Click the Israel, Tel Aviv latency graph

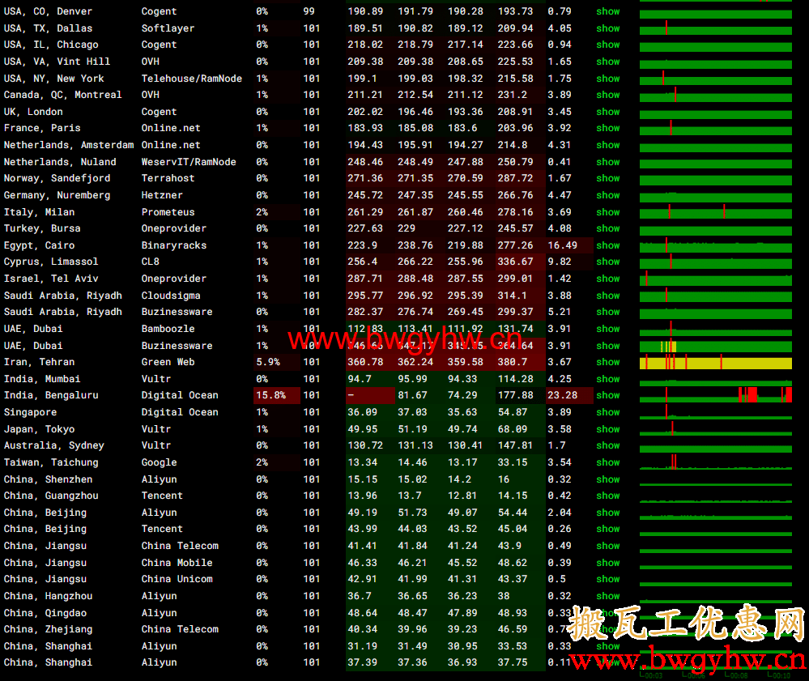pos(716,279)
